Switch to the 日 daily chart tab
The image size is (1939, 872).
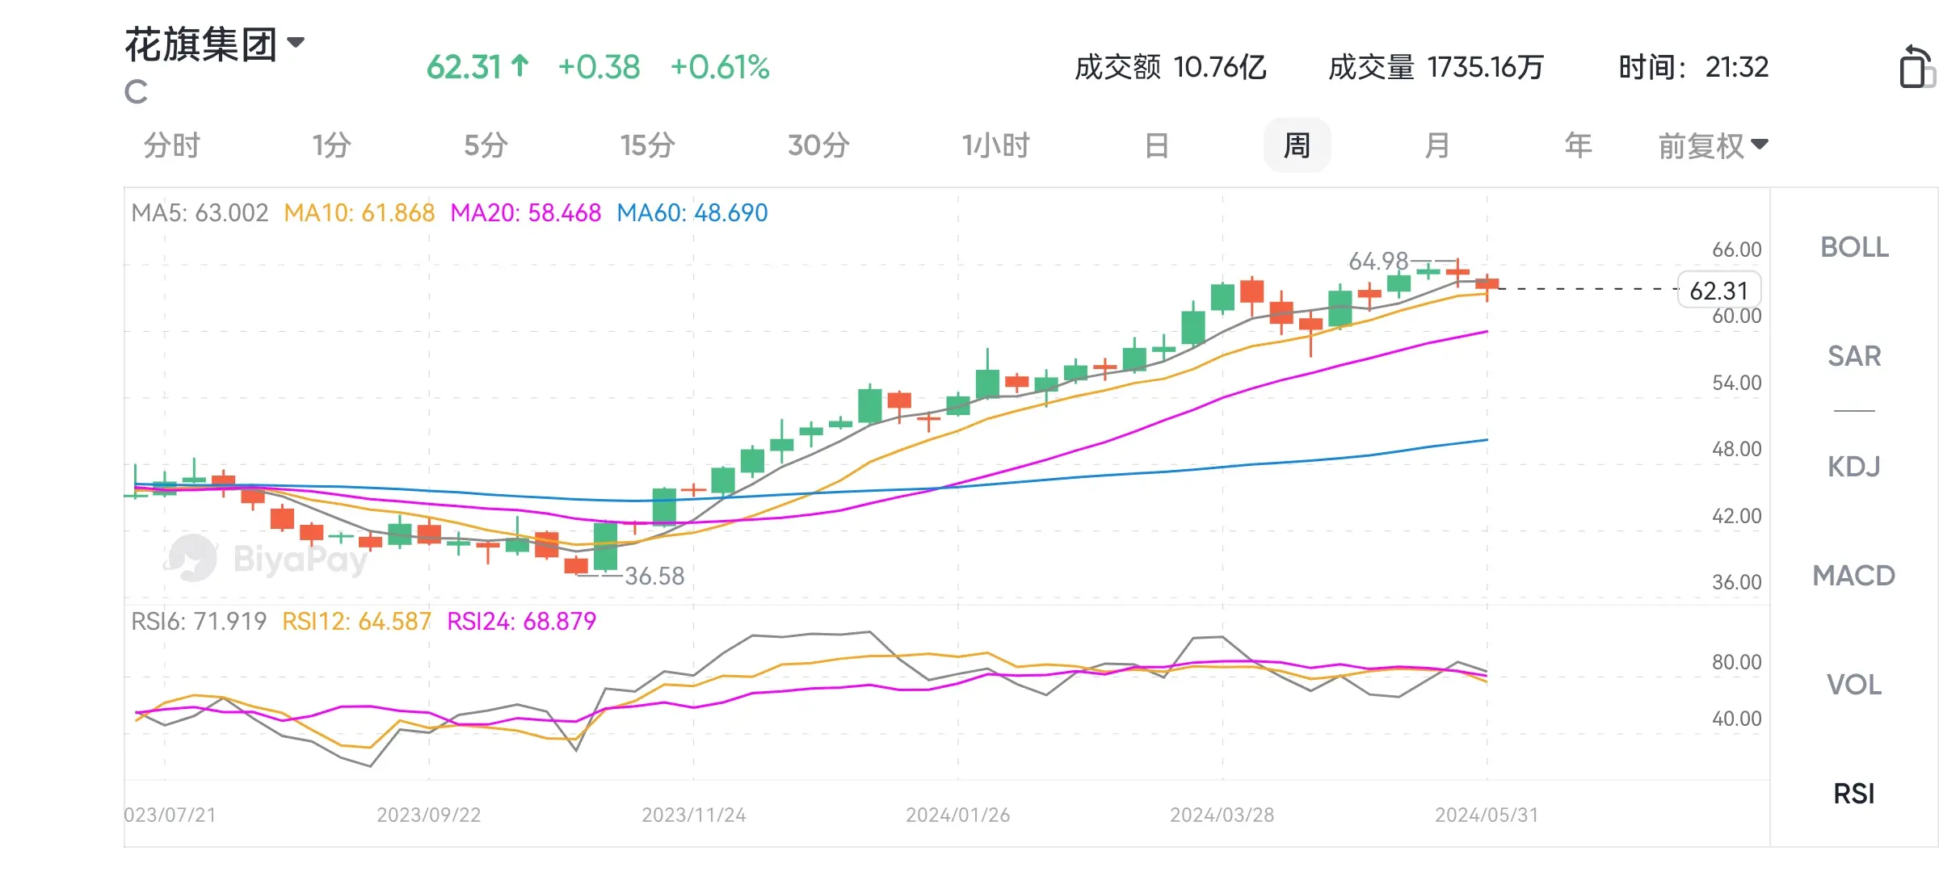click(1157, 146)
